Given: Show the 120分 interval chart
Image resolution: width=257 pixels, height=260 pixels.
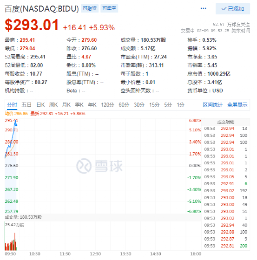Looking at the screenshot, I should pyautogui.click(x=107, y=105).
